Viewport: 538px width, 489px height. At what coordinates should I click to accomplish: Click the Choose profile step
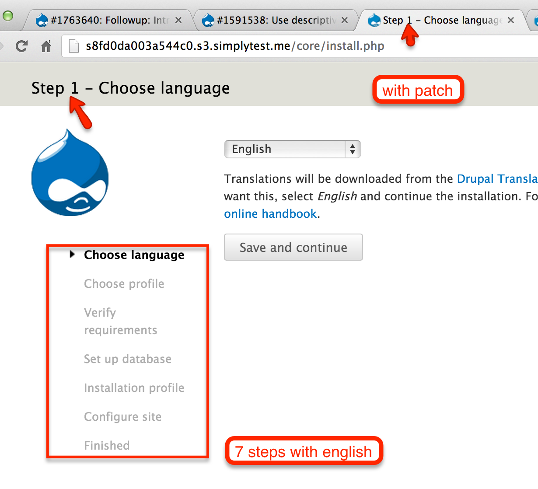coord(124,284)
